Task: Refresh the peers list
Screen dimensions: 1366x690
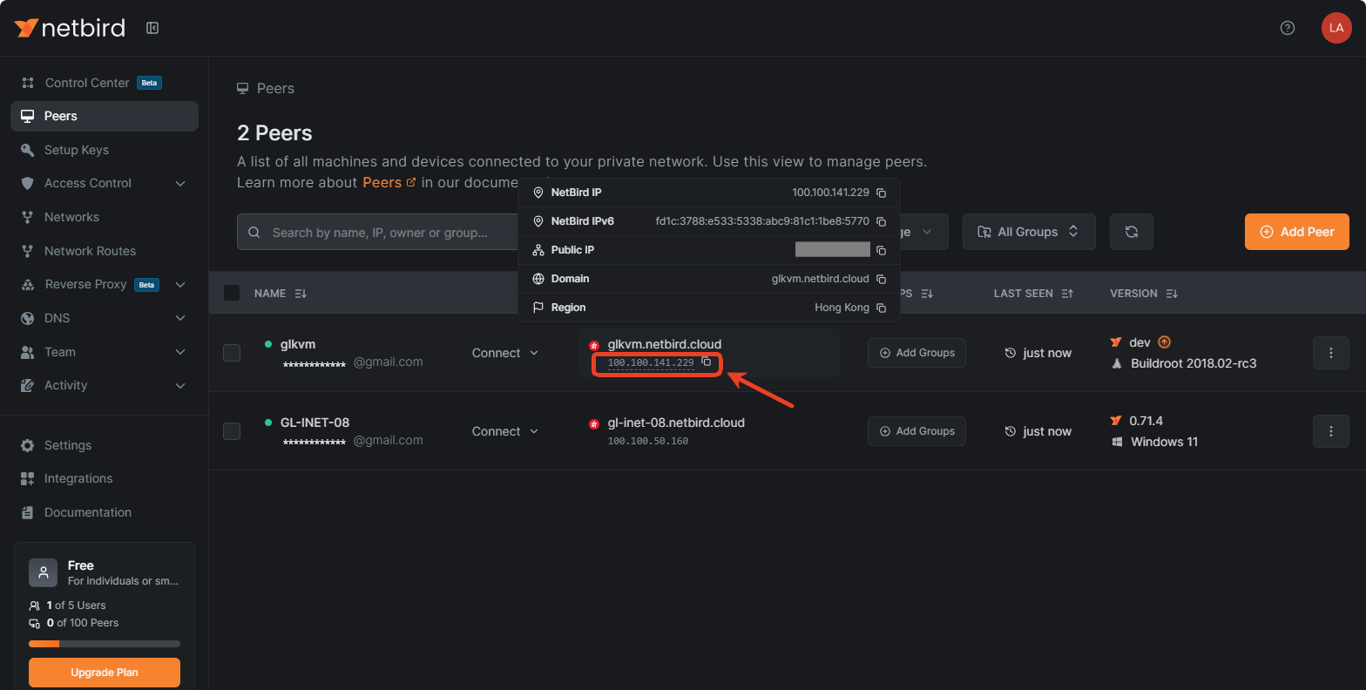Action: [1132, 232]
